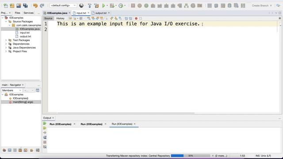Close the main - Navigator panel tab
Screen dimensions: 283x159
tap(23, 85)
